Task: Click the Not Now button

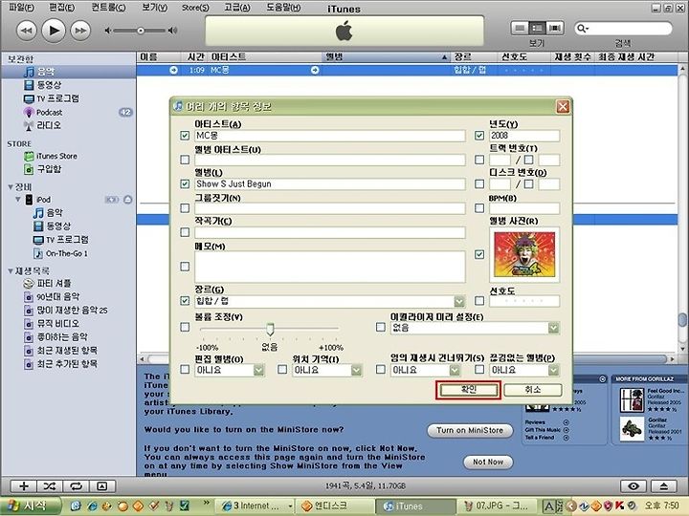Action: pyautogui.click(x=488, y=462)
